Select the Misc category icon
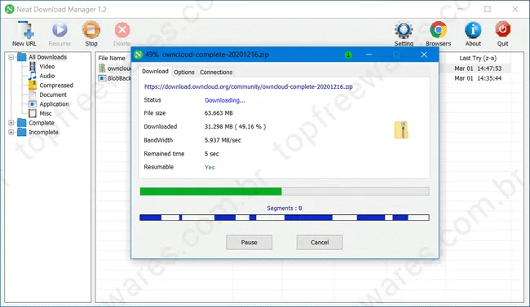Screen dimensions: 530x307 pos(33,113)
